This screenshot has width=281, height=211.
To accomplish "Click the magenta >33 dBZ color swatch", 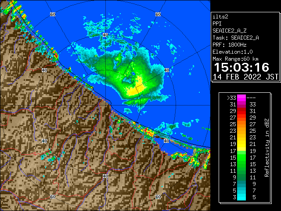I will click(241, 98).
